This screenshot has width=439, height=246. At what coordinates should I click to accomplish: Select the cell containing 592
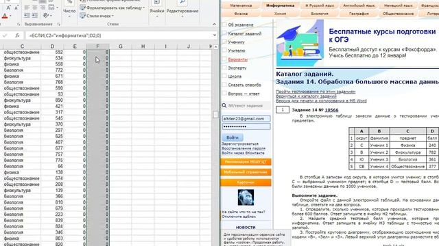point(52,52)
